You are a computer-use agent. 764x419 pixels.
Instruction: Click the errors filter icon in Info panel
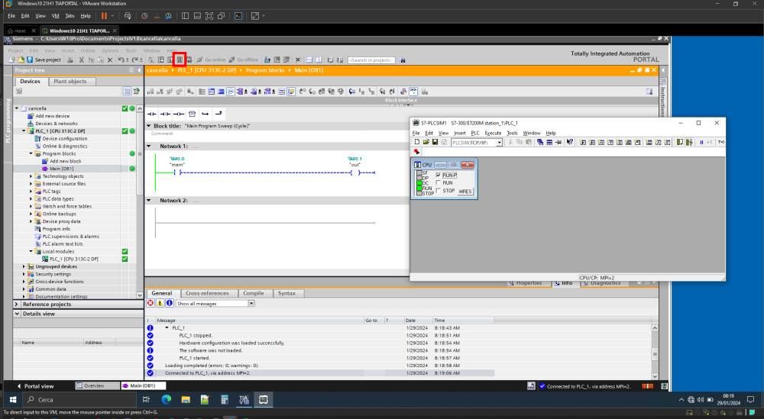(x=151, y=303)
